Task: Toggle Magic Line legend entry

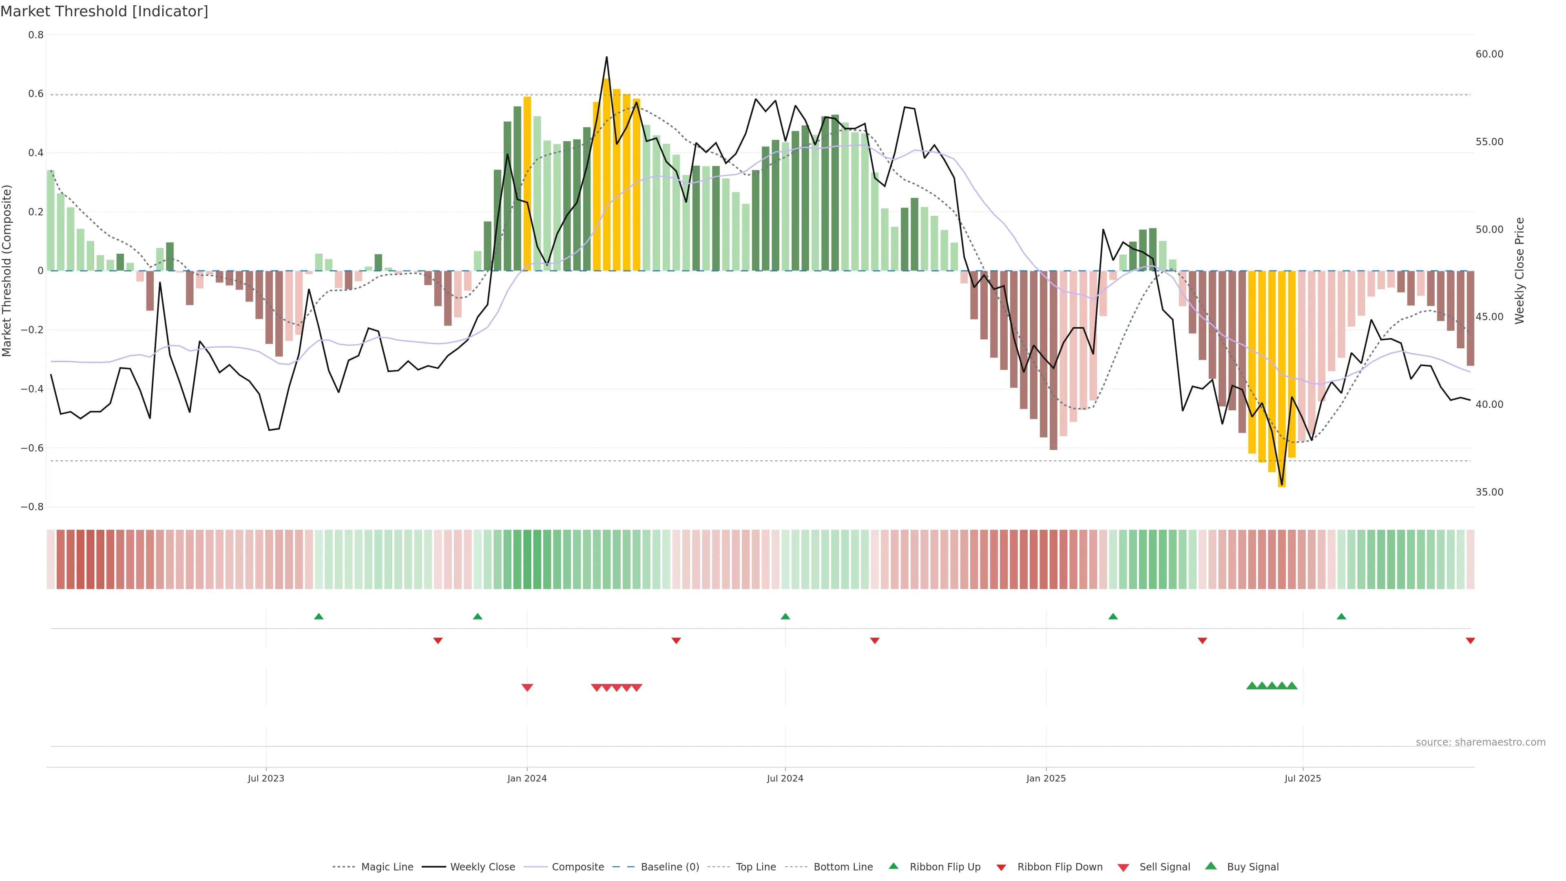Action: (x=387, y=866)
